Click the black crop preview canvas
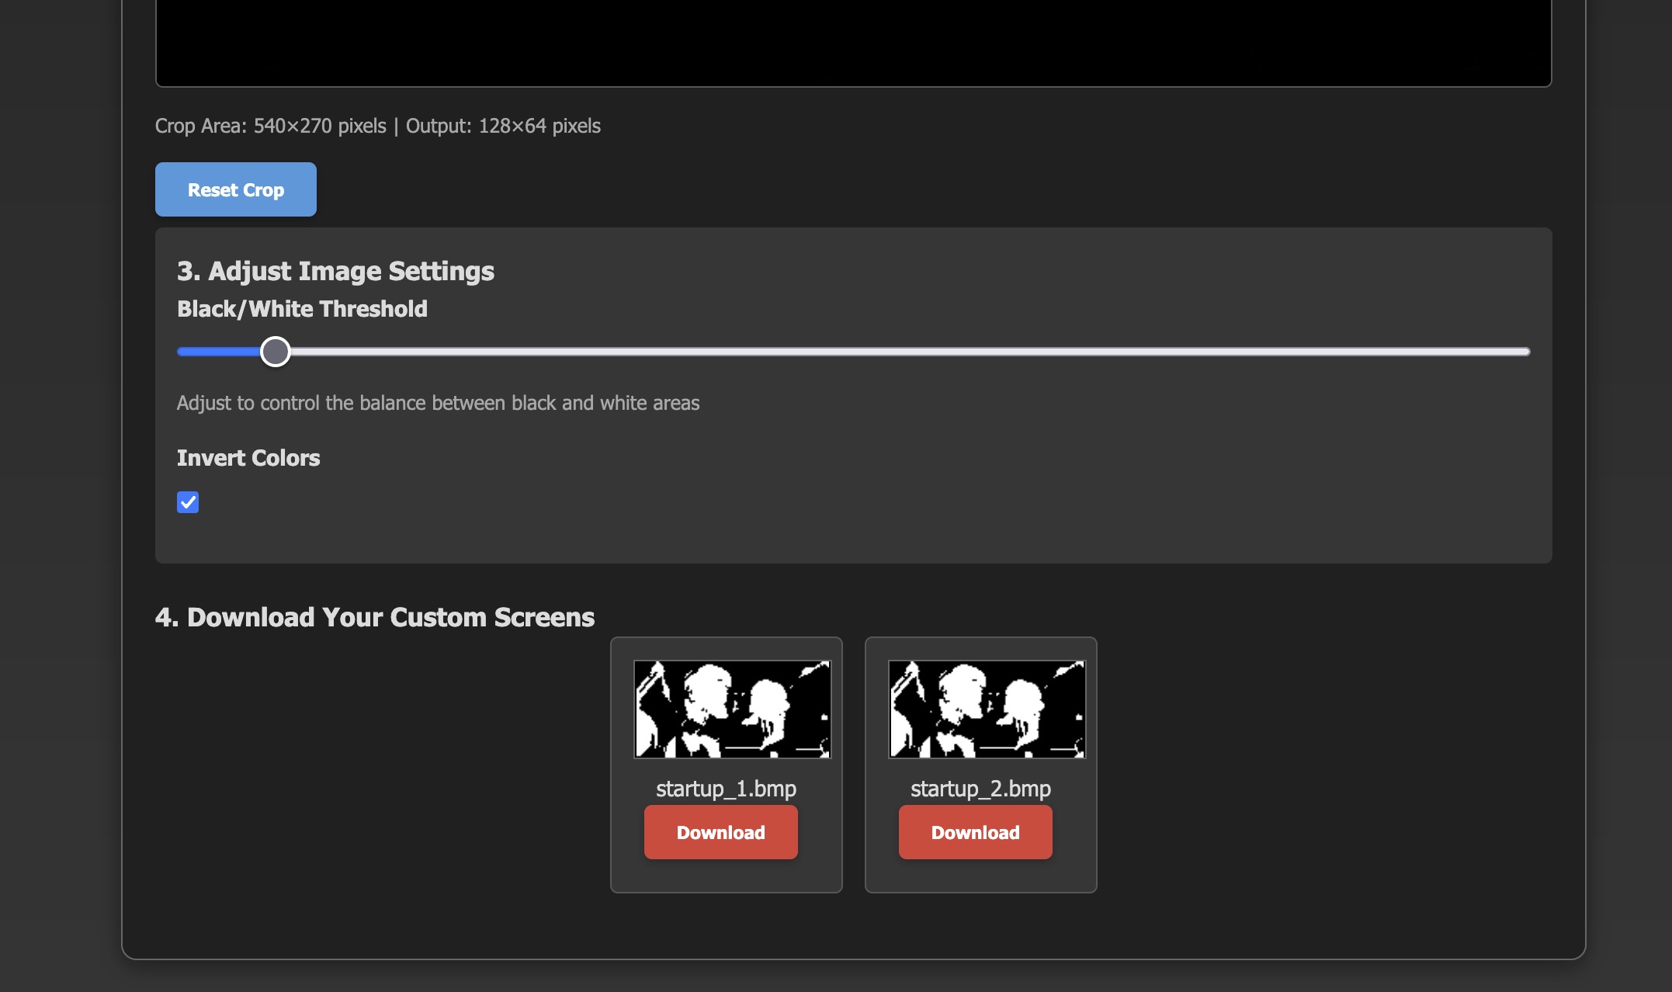The height and width of the screenshot is (992, 1672). (853, 39)
